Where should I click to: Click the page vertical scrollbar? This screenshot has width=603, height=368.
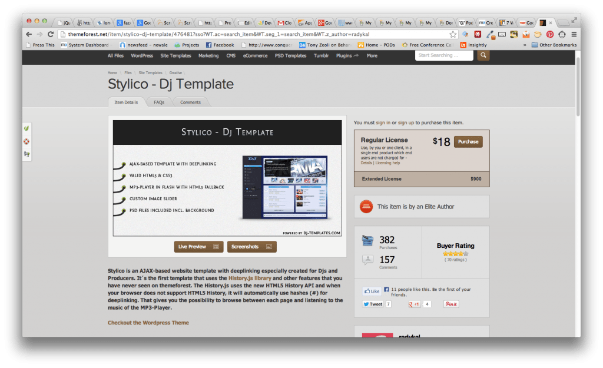(578, 87)
